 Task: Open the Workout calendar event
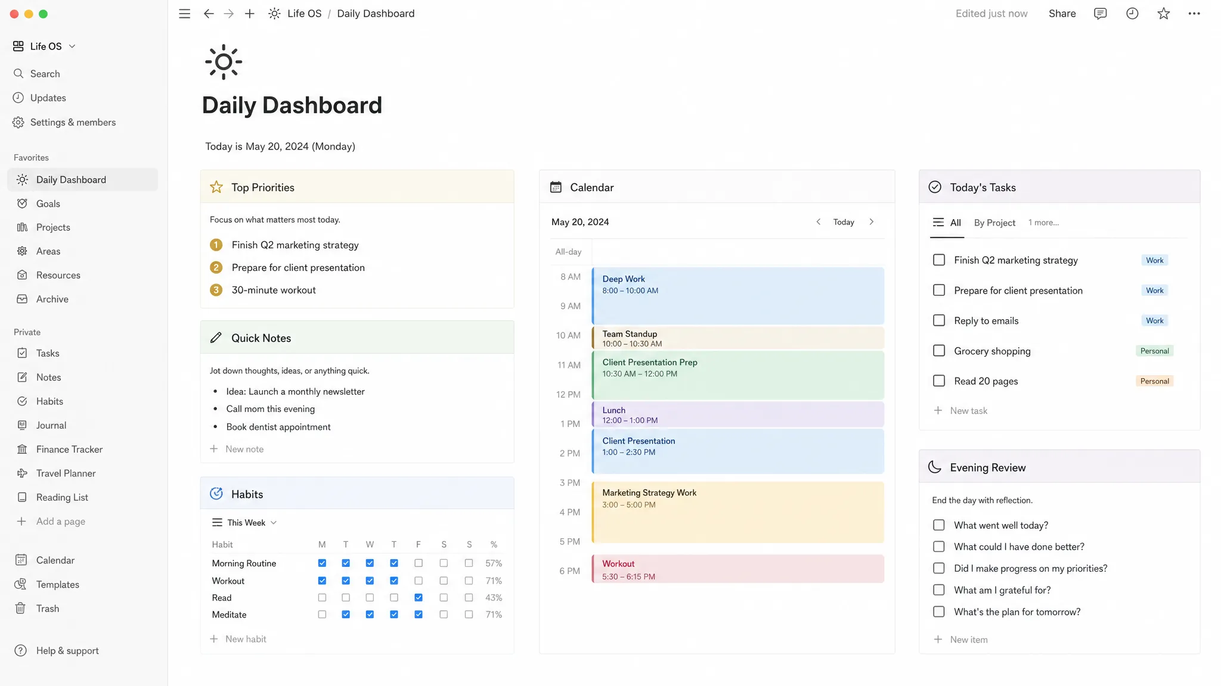(737, 569)
